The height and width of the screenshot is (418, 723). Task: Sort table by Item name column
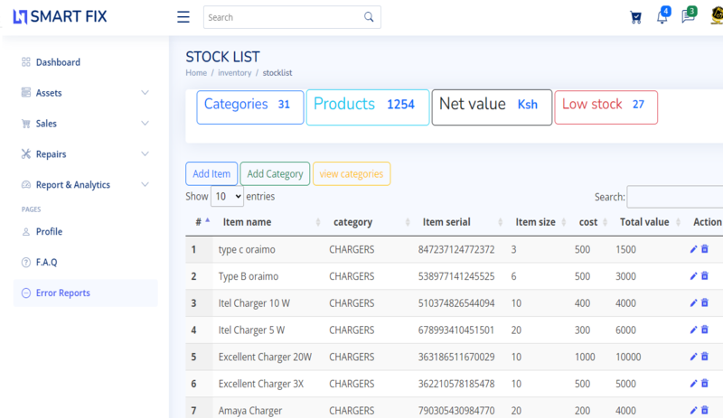[x=247, y=222]
